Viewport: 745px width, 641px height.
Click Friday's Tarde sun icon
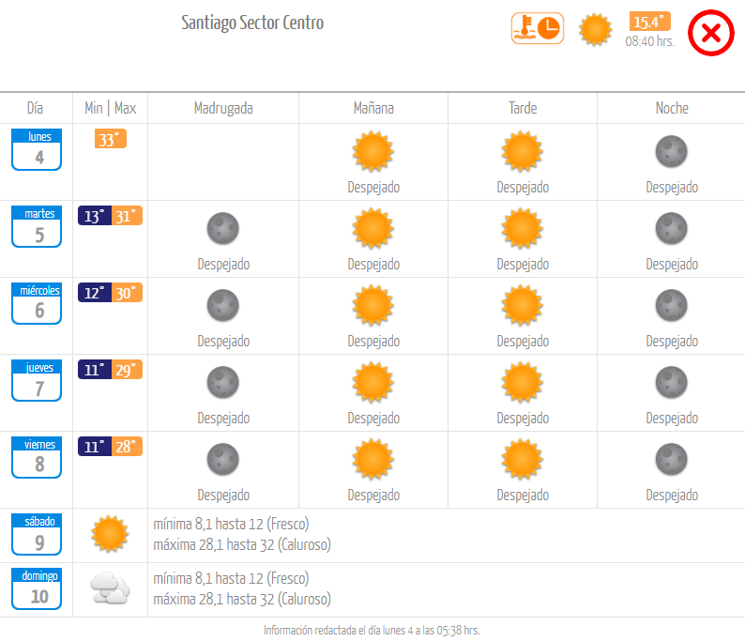point(523,459)
